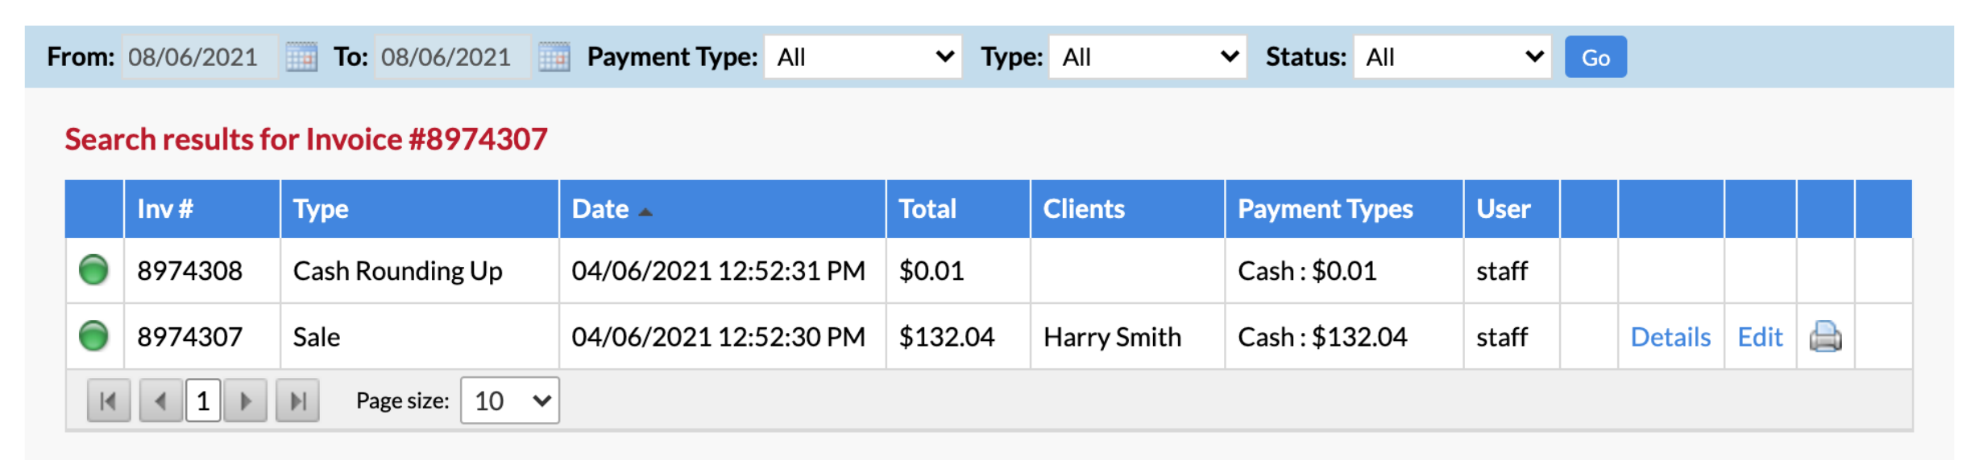Image resolution: width=1979 pixels, height=460 pixels.
Task: Click green status dot for invoice 8974307
Action: click(93, 336)
